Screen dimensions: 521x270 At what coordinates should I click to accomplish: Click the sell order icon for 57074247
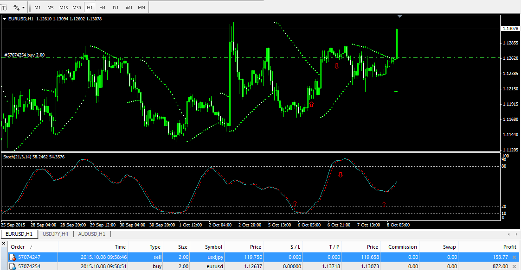pyautogui.click(x=13, y=257)
